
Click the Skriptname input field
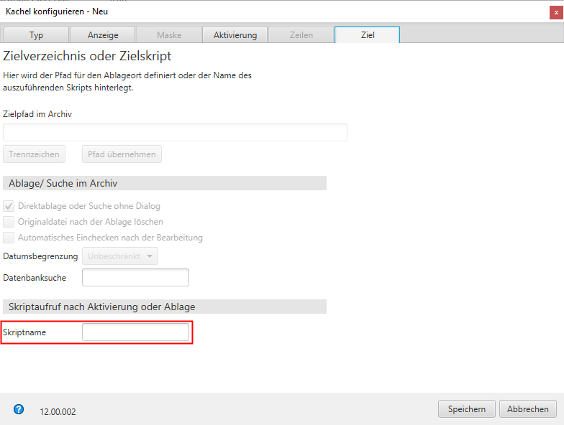pos(135,332)
